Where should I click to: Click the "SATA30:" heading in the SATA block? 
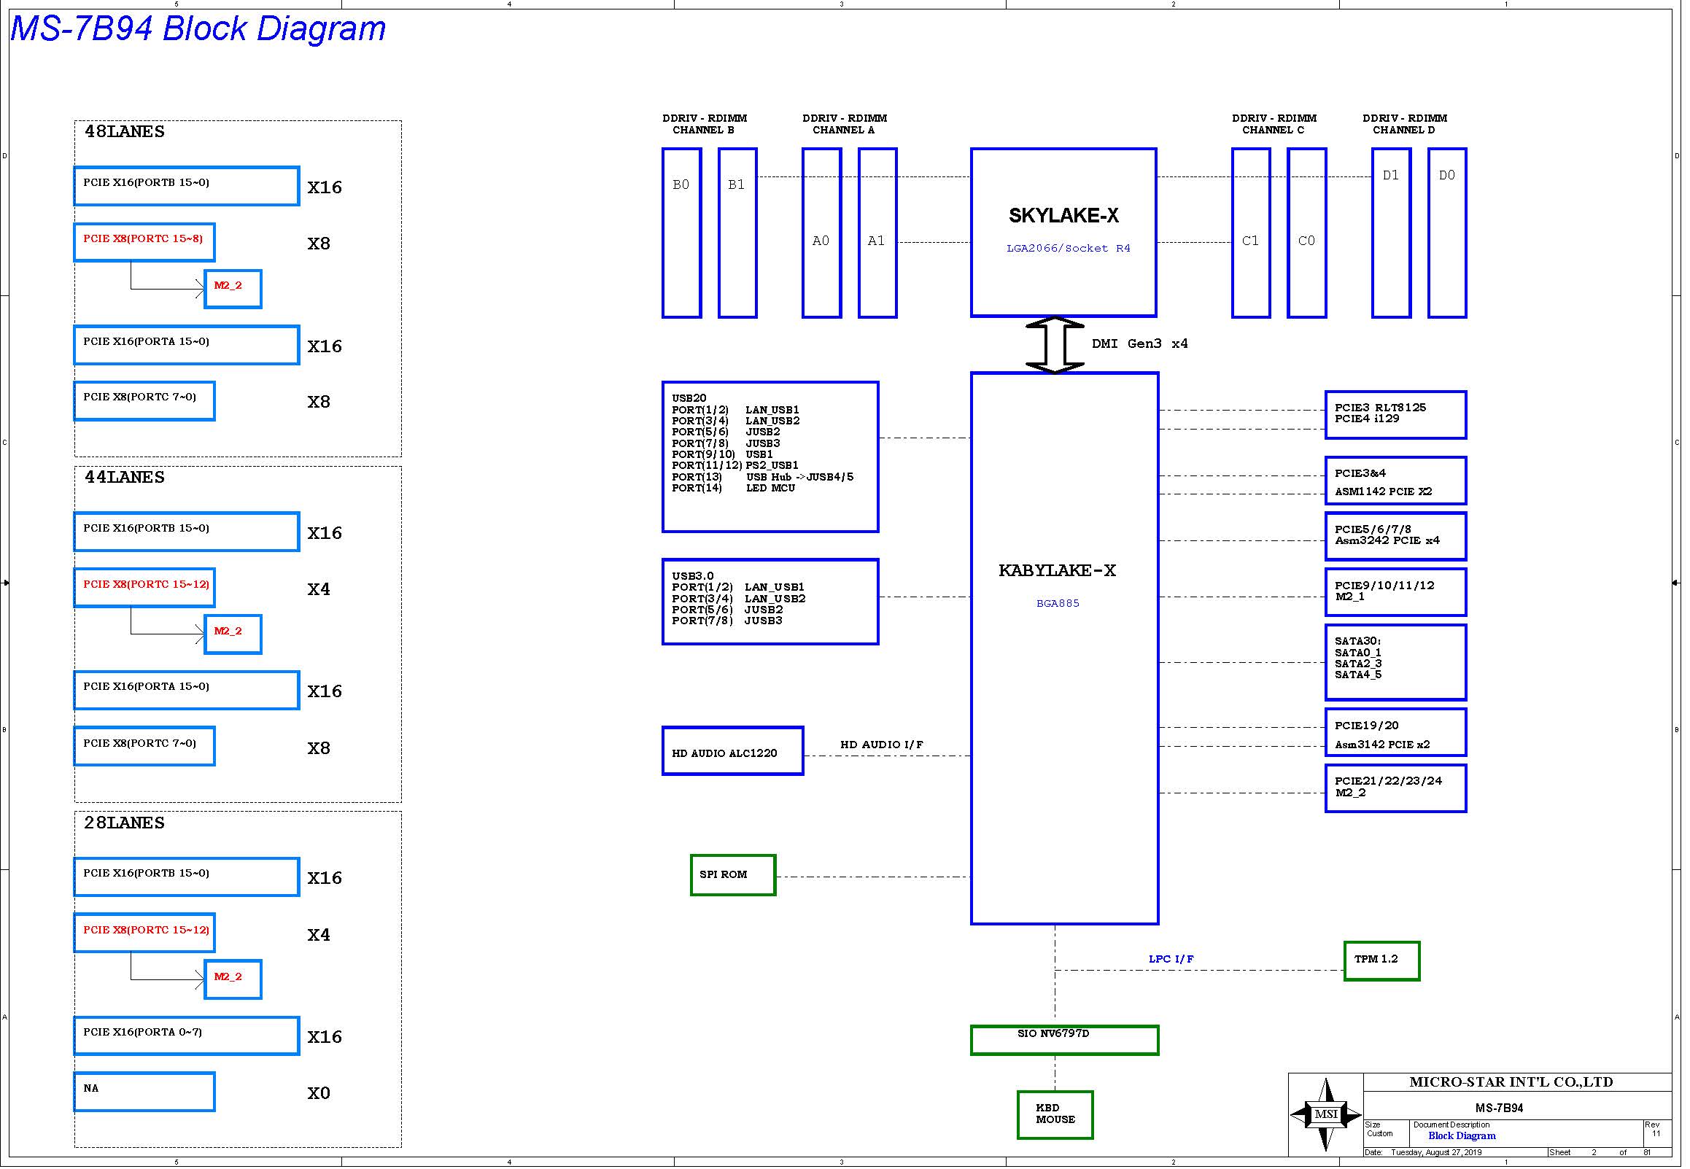click(x=1357, y=641)
